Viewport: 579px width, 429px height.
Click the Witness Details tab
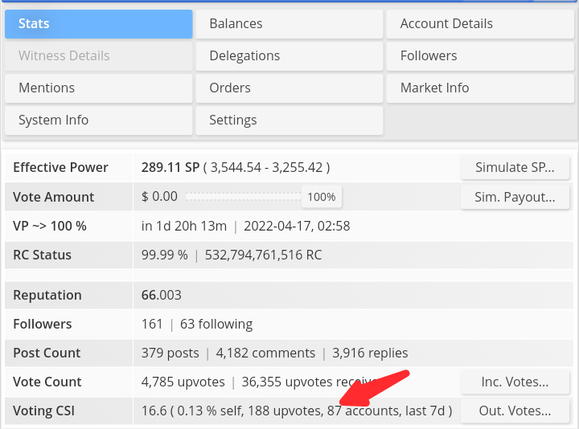[x=98, y=56]
